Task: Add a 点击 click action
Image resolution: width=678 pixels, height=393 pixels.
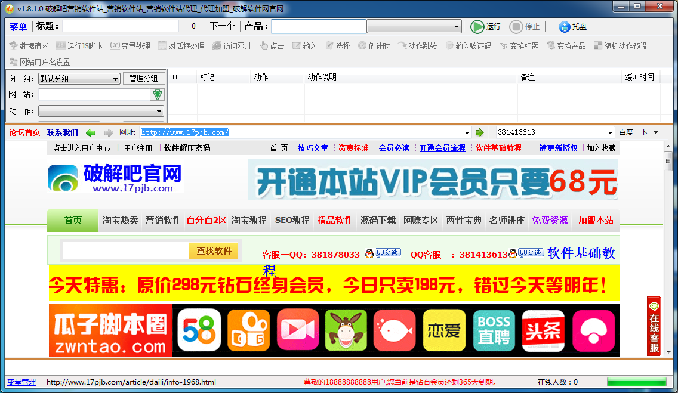Action: 272,46
